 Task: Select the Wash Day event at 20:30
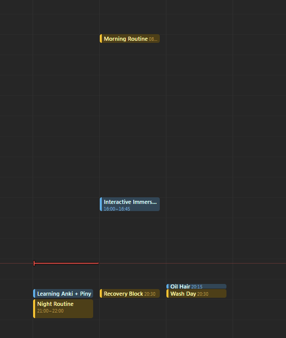tap(196, 294)
